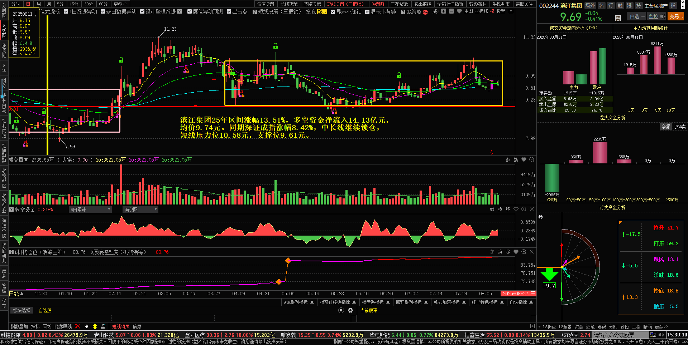Toggle 显示小黄锁 checkbox
Screen dimensions: 688x345
pos(367,12)
